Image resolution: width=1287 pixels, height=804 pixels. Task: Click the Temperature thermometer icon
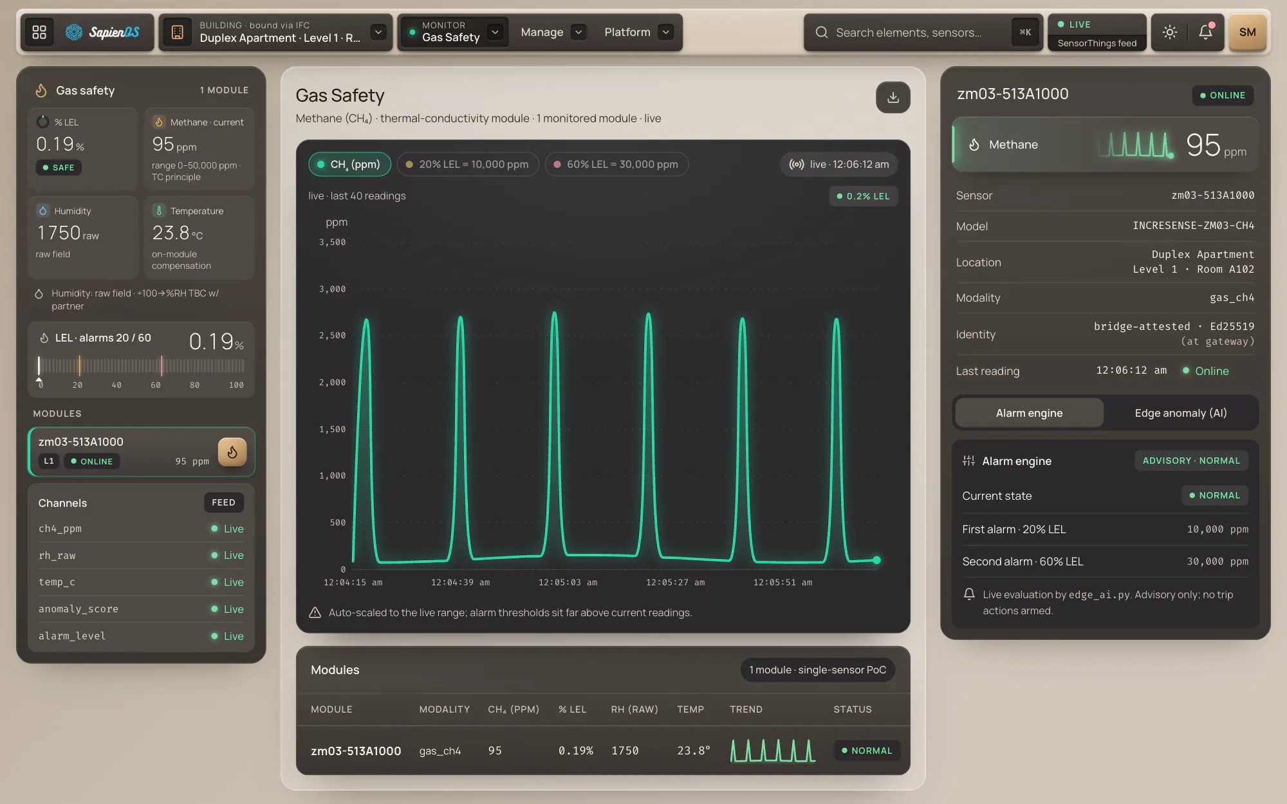point(159,210)
